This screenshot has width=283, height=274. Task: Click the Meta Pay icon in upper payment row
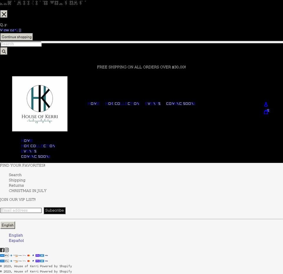20,255
